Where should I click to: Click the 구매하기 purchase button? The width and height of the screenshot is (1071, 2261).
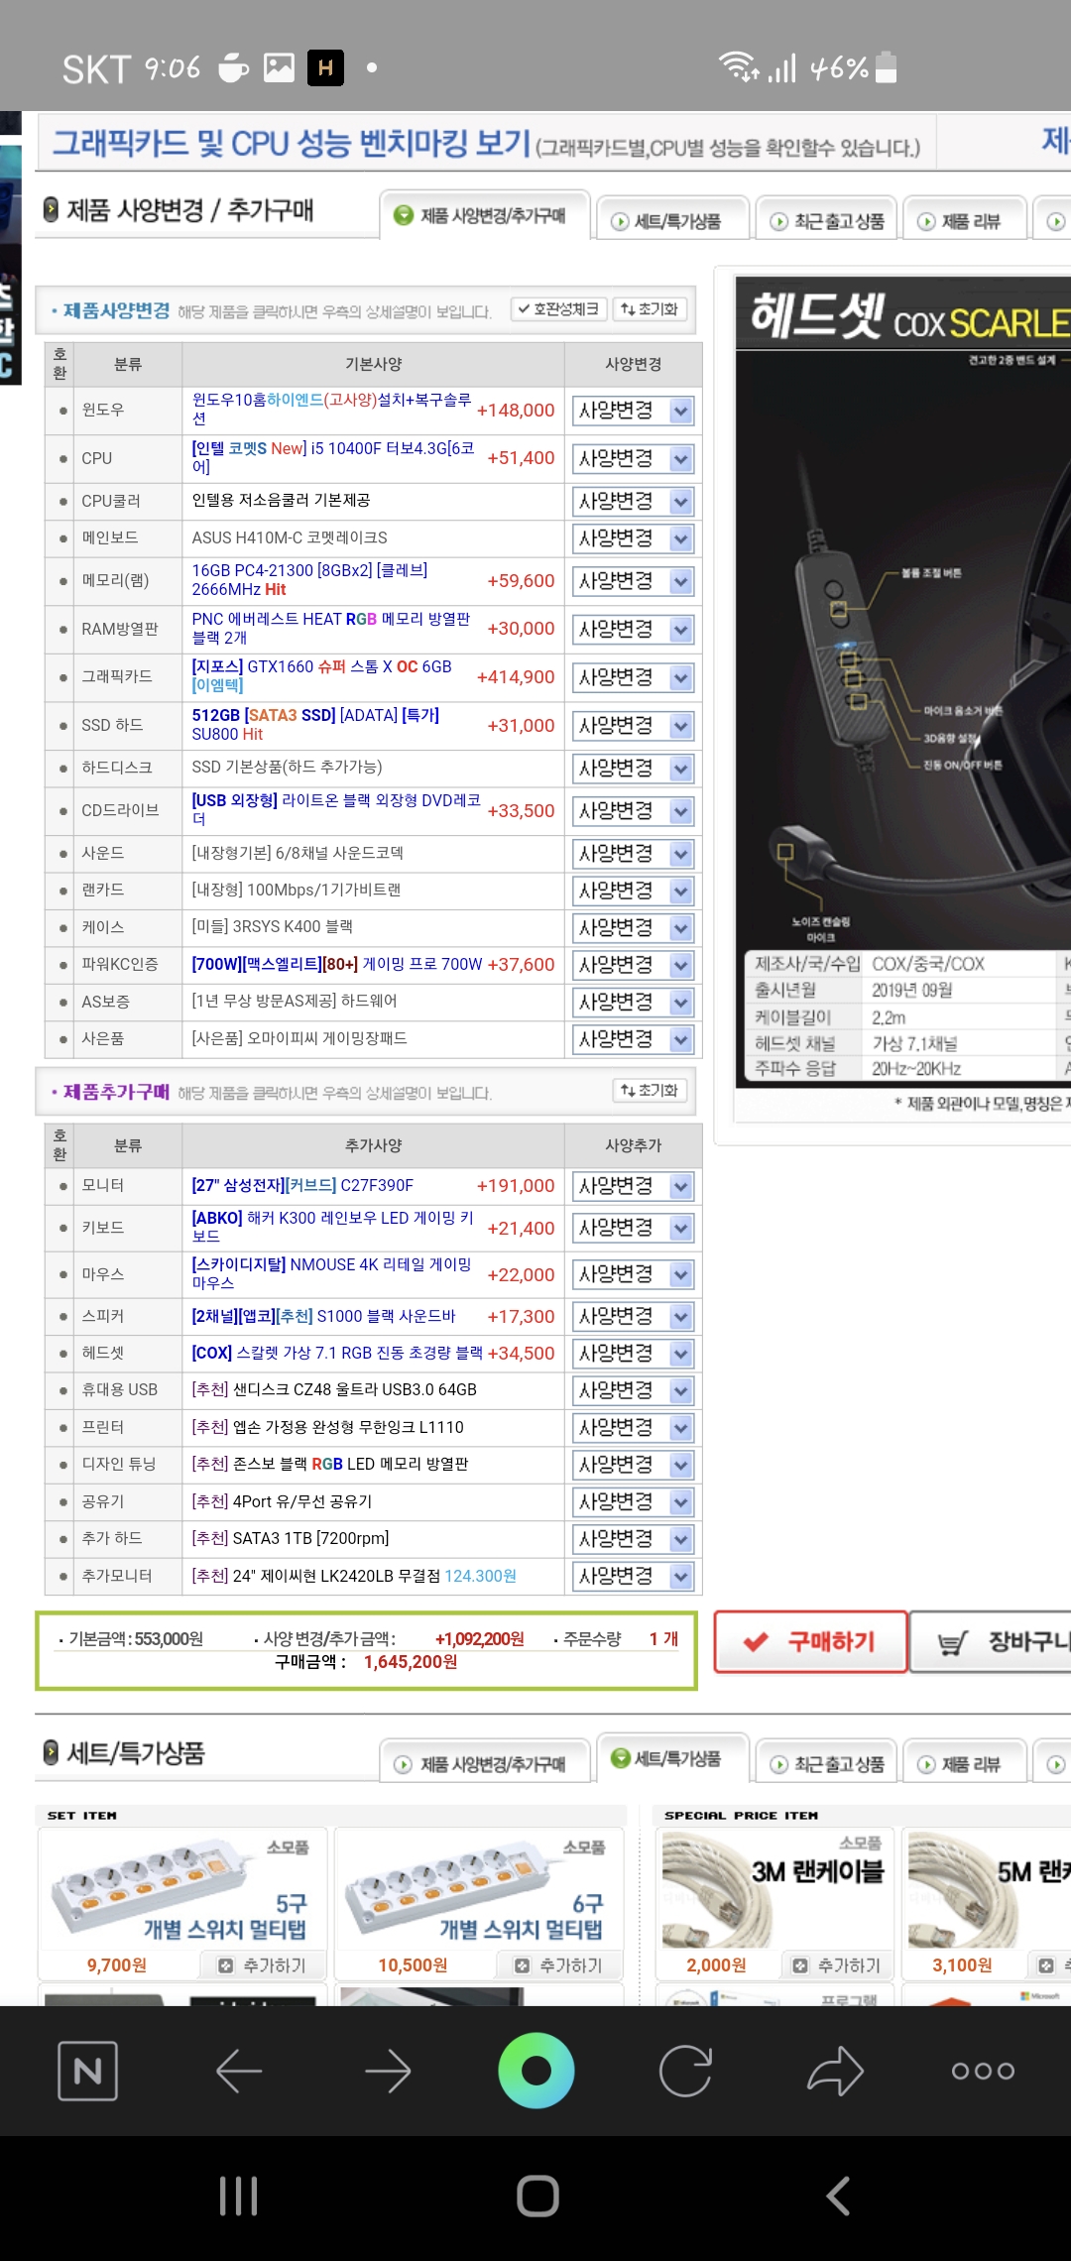pos(810,1642)
